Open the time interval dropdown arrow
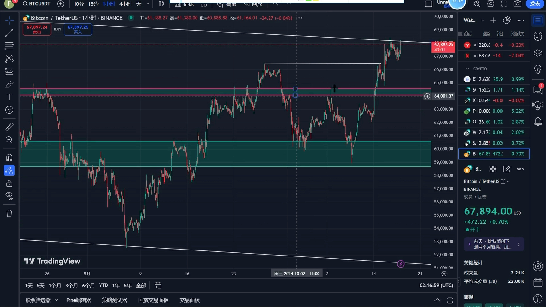546x307 pixels. 148,4
